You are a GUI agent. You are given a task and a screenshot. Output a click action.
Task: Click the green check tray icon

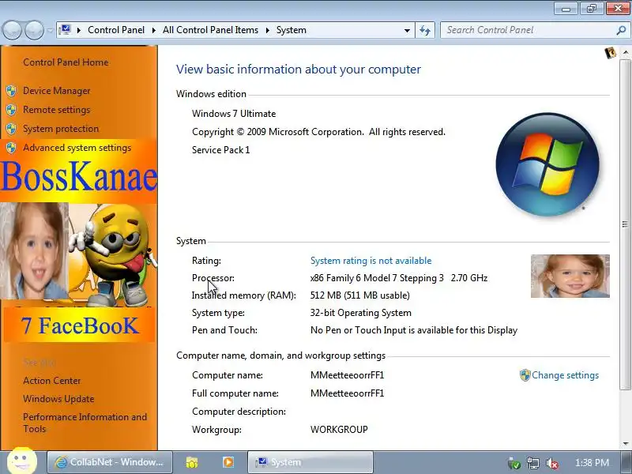click(x=514, y=463)
